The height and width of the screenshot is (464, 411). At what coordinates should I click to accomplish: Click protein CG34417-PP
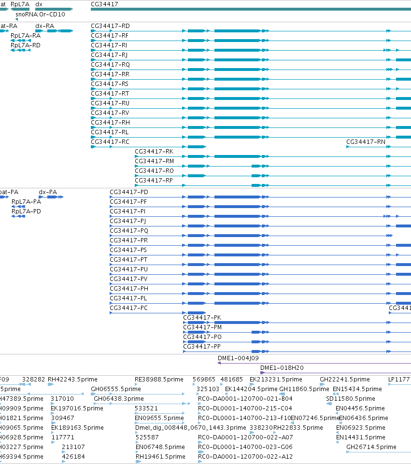tap(202, 347)
